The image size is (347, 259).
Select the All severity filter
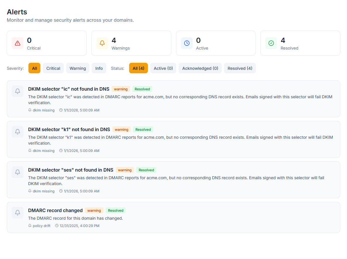[x=35, y=68]
